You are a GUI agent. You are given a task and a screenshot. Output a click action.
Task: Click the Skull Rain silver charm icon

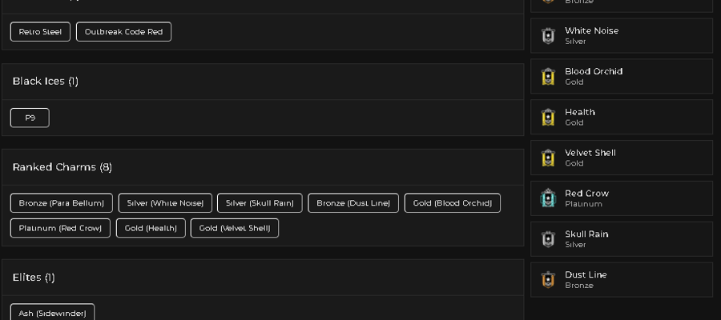[x=548, y=239]
